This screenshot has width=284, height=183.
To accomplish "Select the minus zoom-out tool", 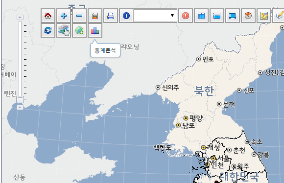I will pyautogui.click(x=79, y=16).
